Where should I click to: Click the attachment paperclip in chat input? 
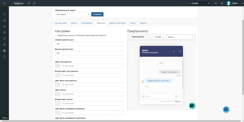point(143,96)
